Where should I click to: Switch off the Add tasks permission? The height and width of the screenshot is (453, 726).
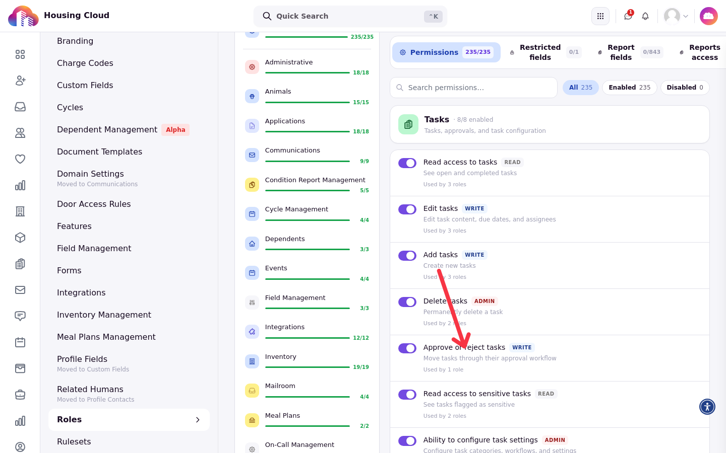click(x=407, y=256)
